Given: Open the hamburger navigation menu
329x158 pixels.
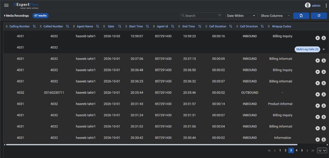Looking at the screenshot, I should coord(6,5).
